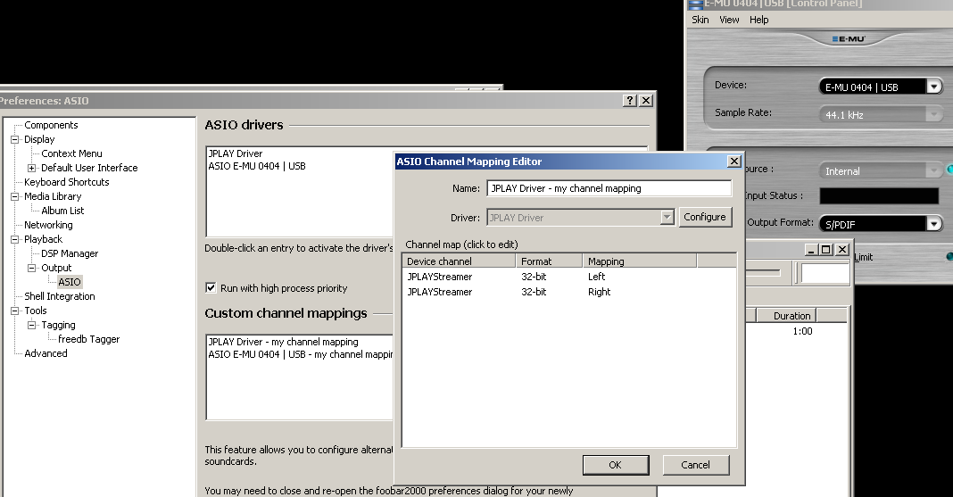This screenshot has height=497, width=953.
Task: Minimize the small playlist window
Action: [810, 250]
